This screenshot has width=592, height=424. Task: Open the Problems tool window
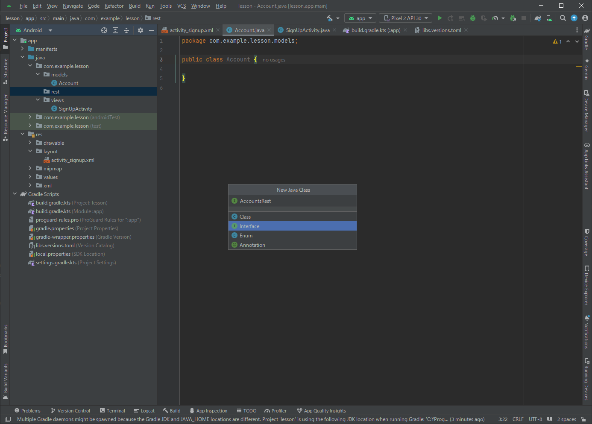pyautogui.click(x=28, y=411)
